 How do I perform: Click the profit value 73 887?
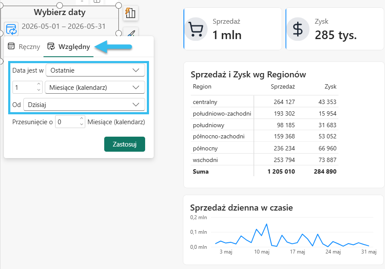pos(327,160)
